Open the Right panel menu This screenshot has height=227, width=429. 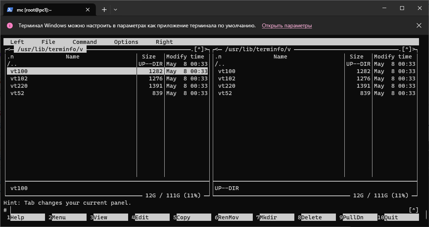click(x=164, y=42)
